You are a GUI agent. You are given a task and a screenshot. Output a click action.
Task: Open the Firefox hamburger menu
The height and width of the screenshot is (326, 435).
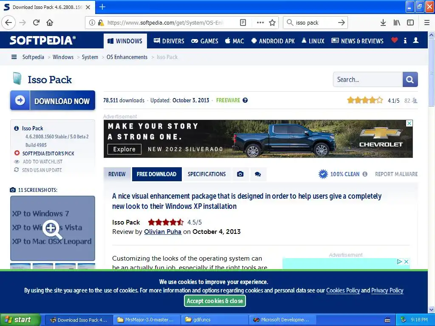[x=427, y=22]
